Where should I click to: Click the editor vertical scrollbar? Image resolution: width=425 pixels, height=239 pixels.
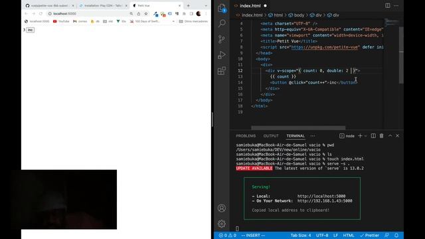tap(401, 55)
